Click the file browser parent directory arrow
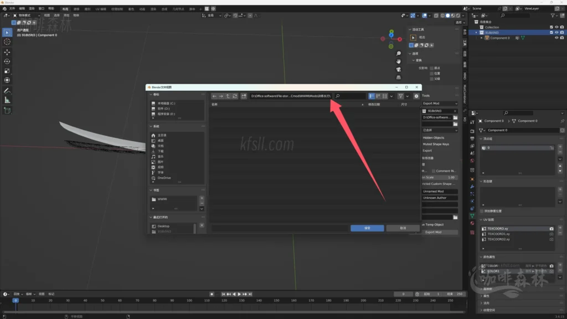Image resolution: width=567 pixels, height=319 pixels. click(x=228, y=96)
